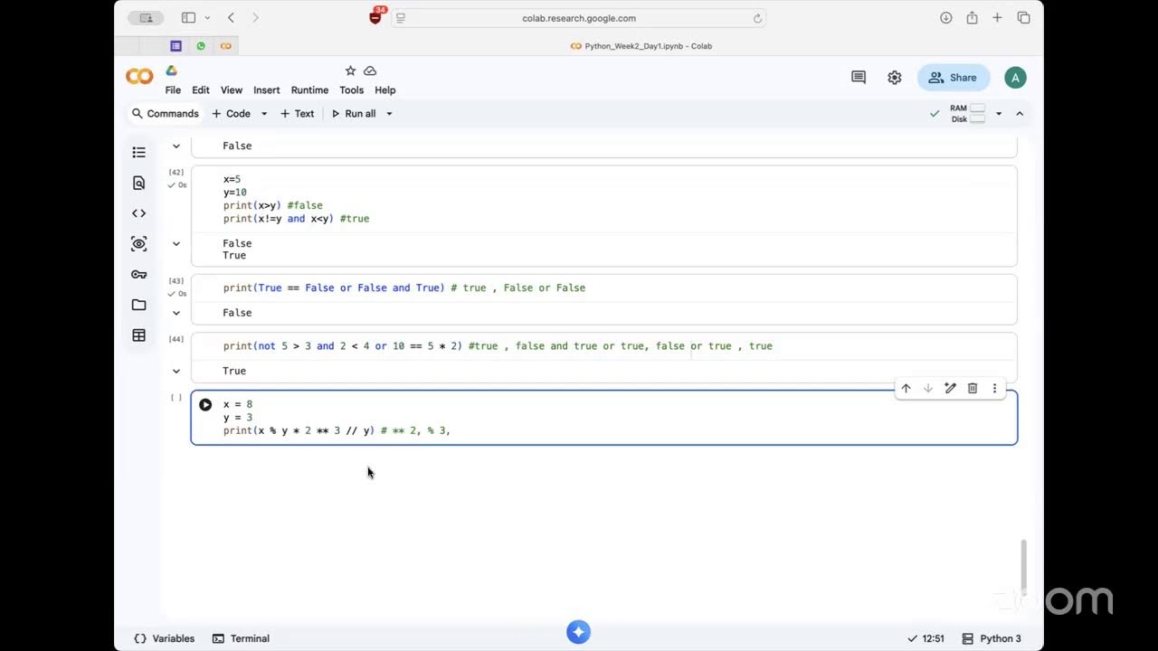Click the 12:51 execution time status
Screen dimensions: 1158x651
(925, 638)
